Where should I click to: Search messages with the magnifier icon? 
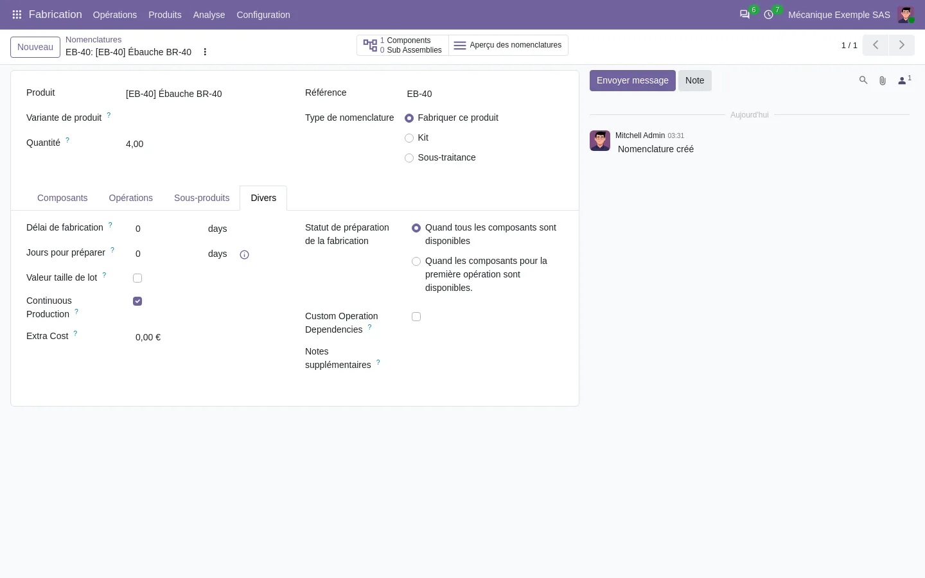863,80
